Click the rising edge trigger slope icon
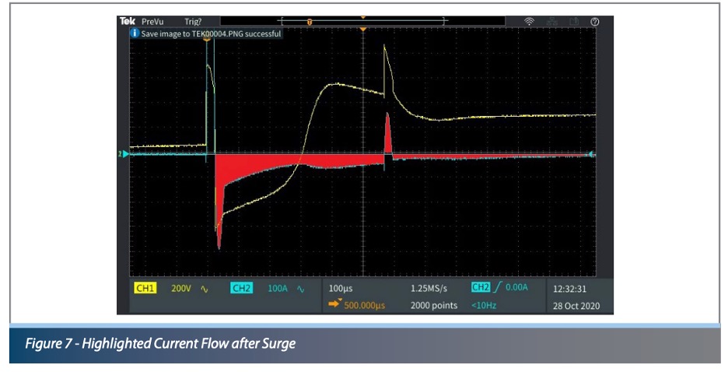Viewport: 728px width, 372px height. point(497,289)
